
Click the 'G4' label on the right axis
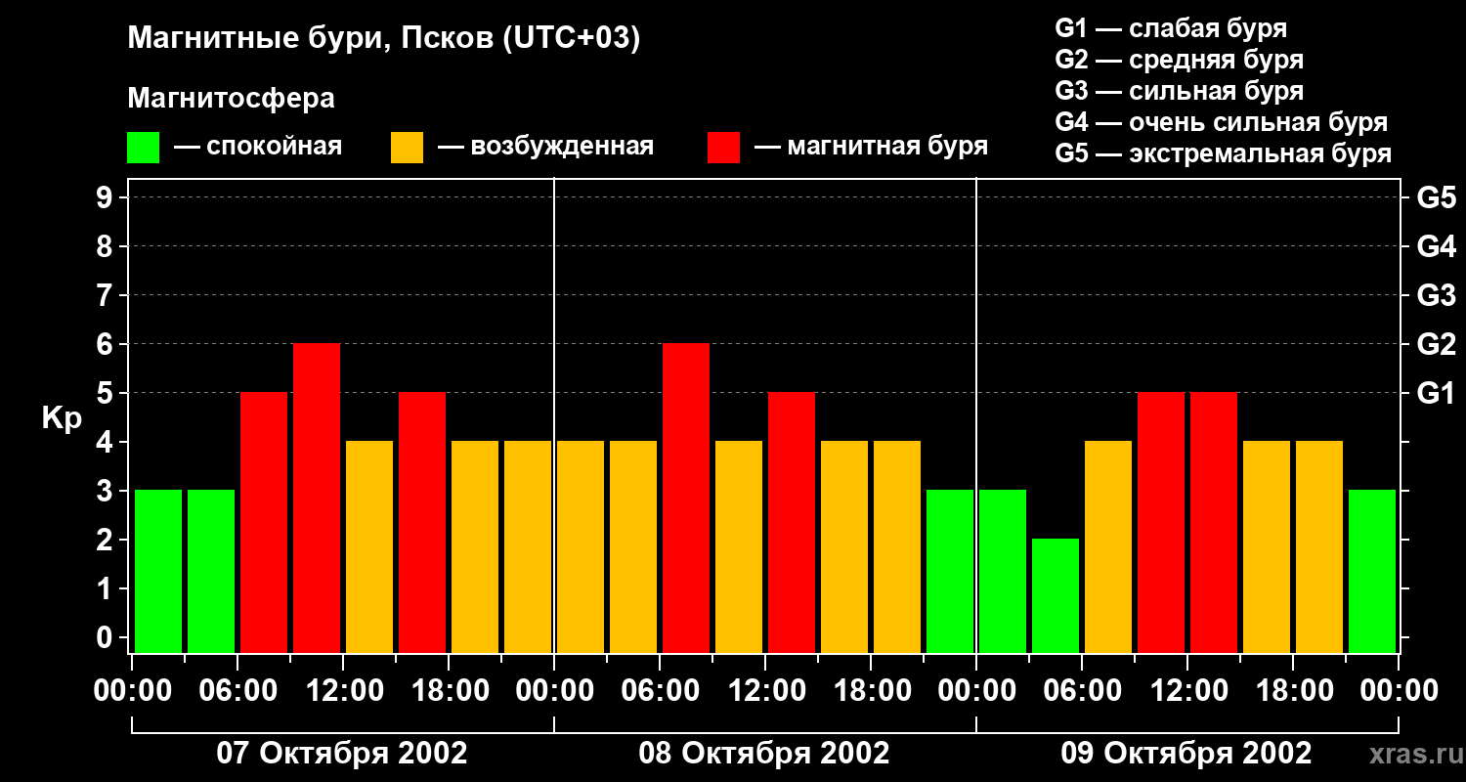point(1436,246)
